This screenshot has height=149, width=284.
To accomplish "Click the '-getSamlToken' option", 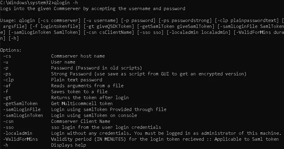I will pos(20,104).
